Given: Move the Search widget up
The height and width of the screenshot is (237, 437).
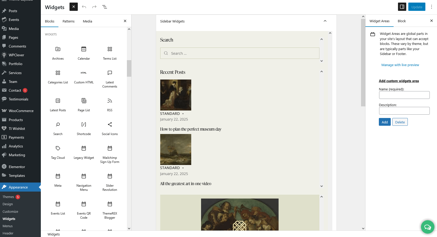Looking at the screenshot, I should (x=321, y=40).
